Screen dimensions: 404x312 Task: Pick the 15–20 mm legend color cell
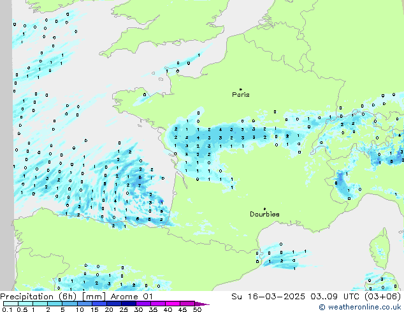99,304
